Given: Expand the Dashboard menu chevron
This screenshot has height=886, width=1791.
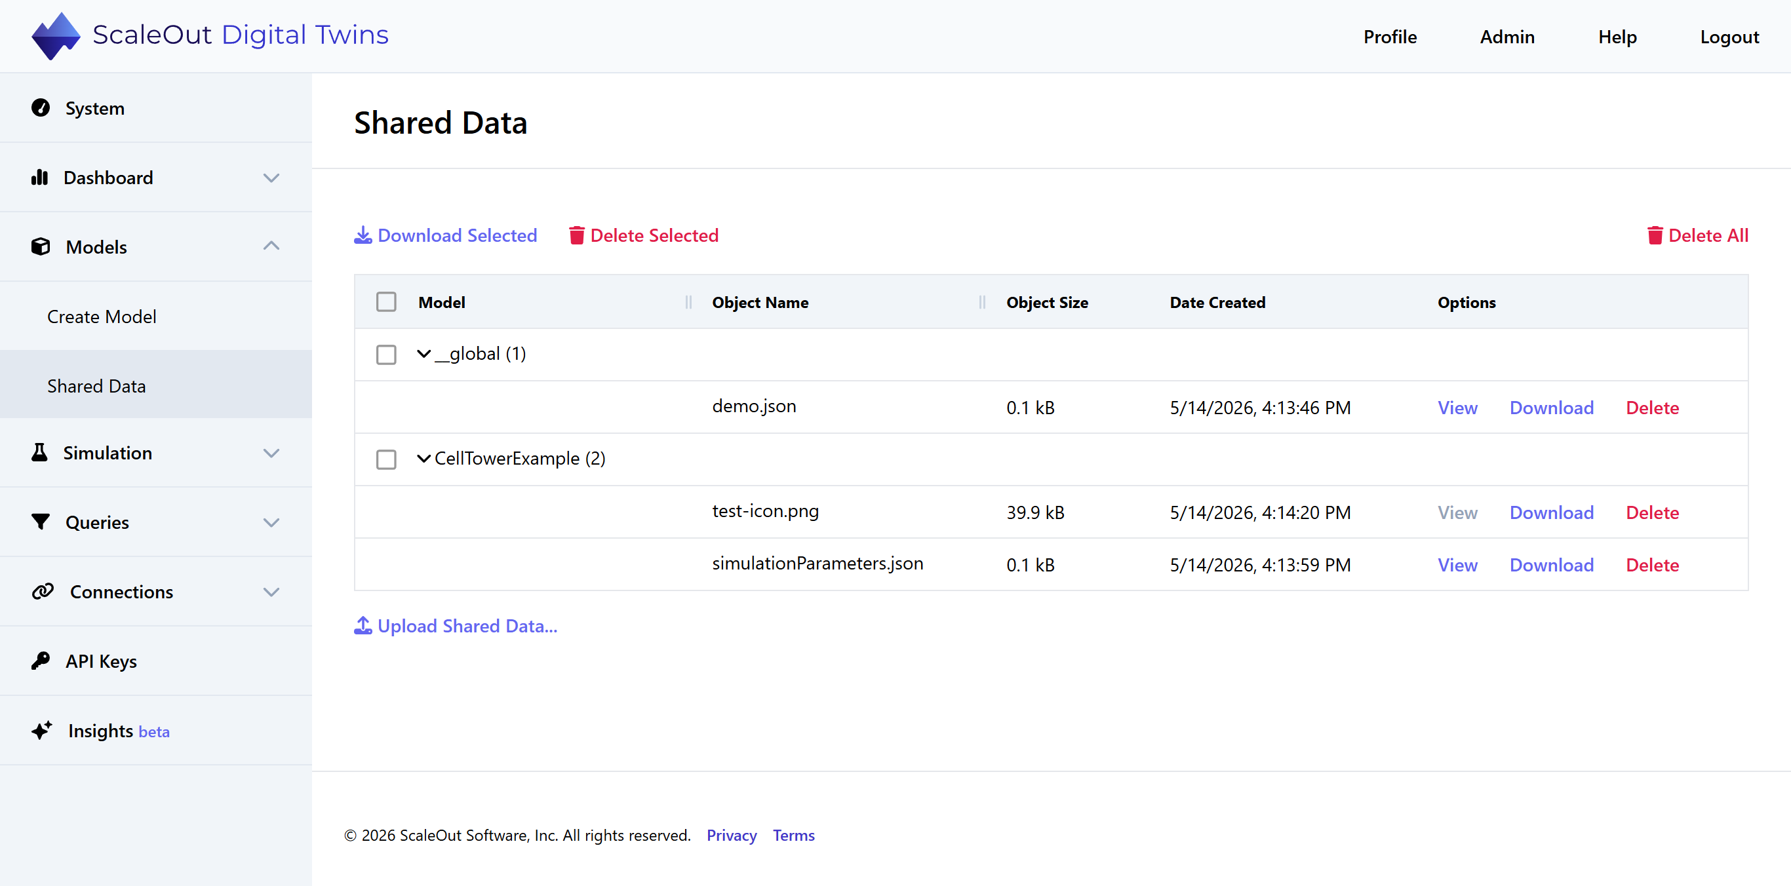Looking at the screenshot, I should coord(271,178).
